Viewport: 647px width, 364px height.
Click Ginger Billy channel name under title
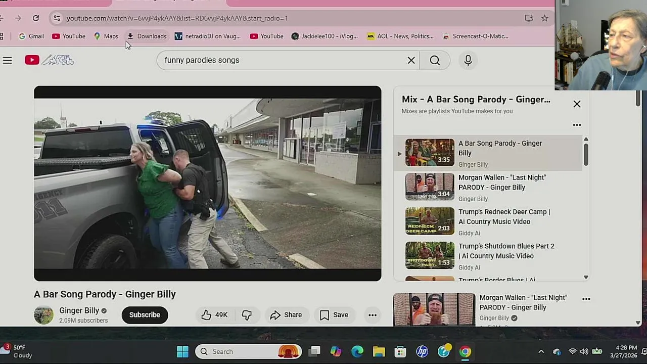coord(79,310)
